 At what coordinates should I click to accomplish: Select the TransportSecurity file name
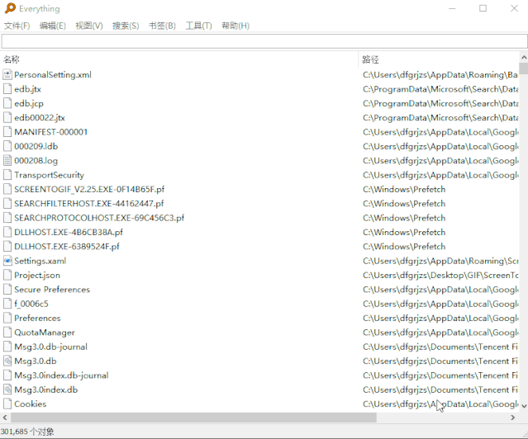pyautogui.click(x=49, y=175)
